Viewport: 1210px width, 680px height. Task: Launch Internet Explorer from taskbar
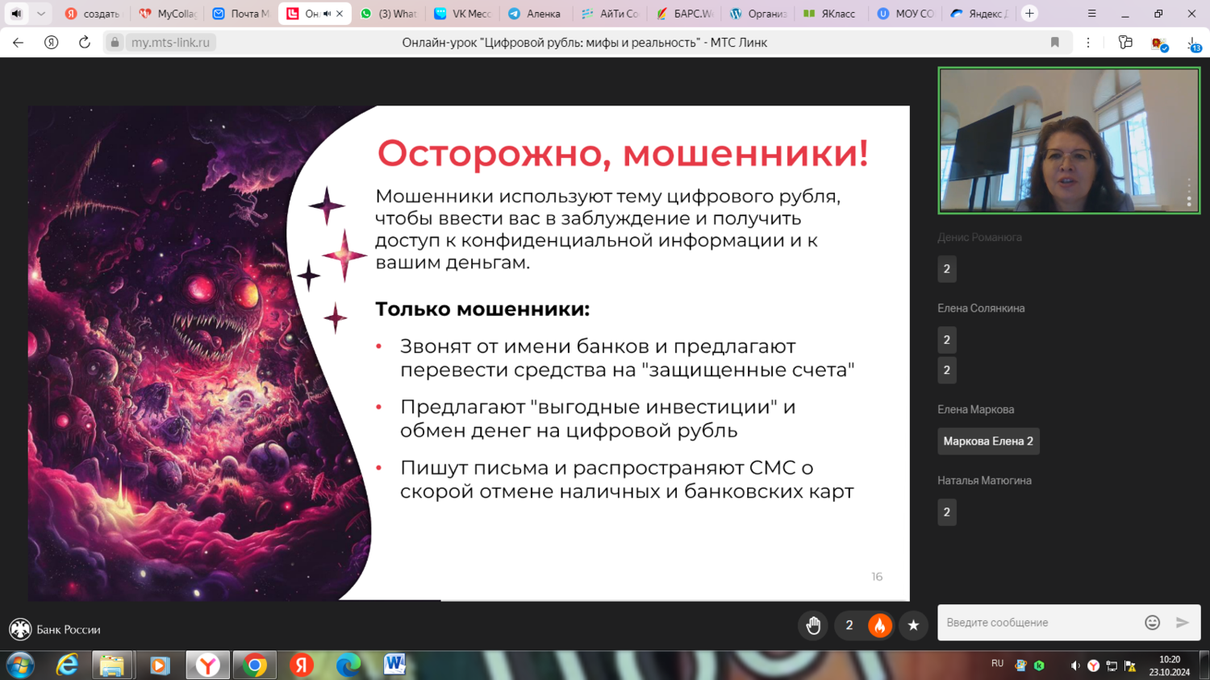click(x=67, y=665)
